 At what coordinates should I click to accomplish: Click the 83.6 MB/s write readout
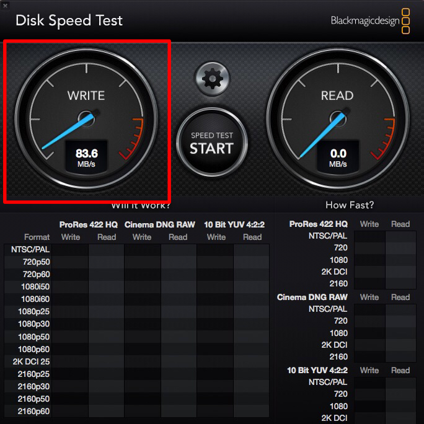pyautogui.click(x=87, y=157)
